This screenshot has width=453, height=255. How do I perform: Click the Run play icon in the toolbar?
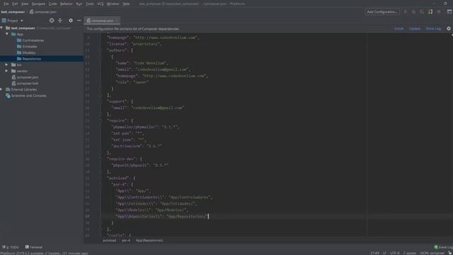point(405,12)
